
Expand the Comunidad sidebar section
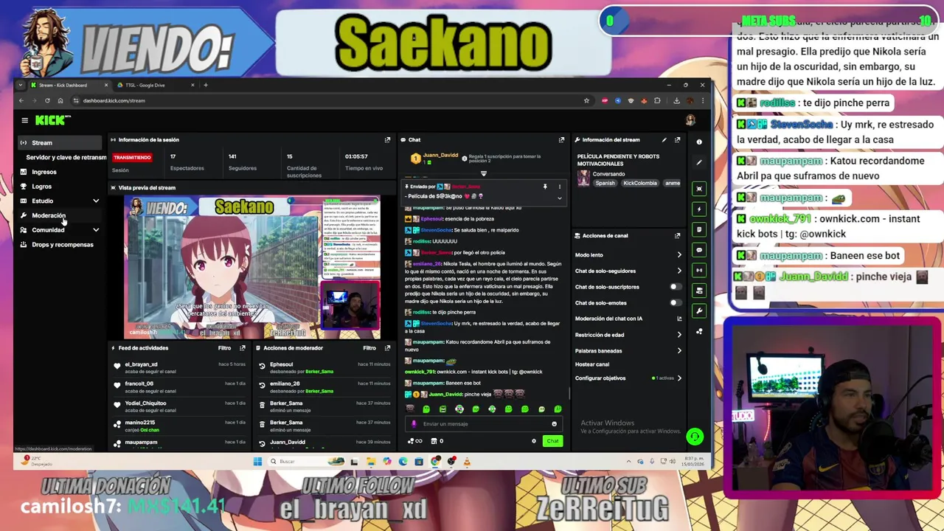click(95, 230)
